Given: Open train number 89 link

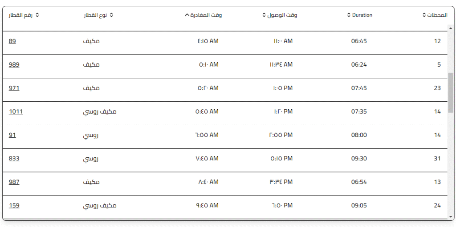Looking at the screenshot, I should (12, 41).
